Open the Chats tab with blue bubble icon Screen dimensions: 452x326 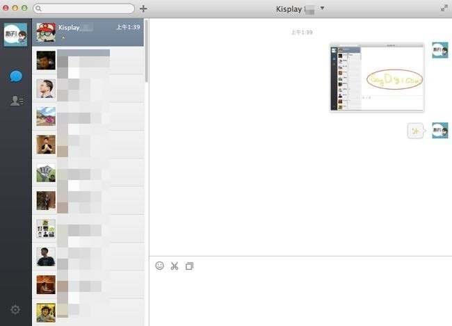pos(16,76)
